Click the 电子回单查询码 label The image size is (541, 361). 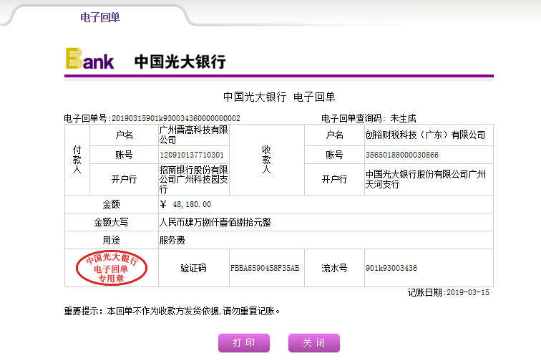coord(354,118)
